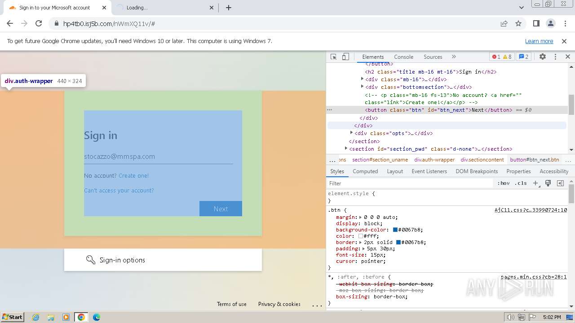Open the DevTools customize kebab menu
This screenshot has width=575, height=323.
point(555,57)
